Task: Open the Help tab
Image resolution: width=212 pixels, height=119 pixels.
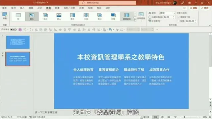Action: (x=108, y=8)
